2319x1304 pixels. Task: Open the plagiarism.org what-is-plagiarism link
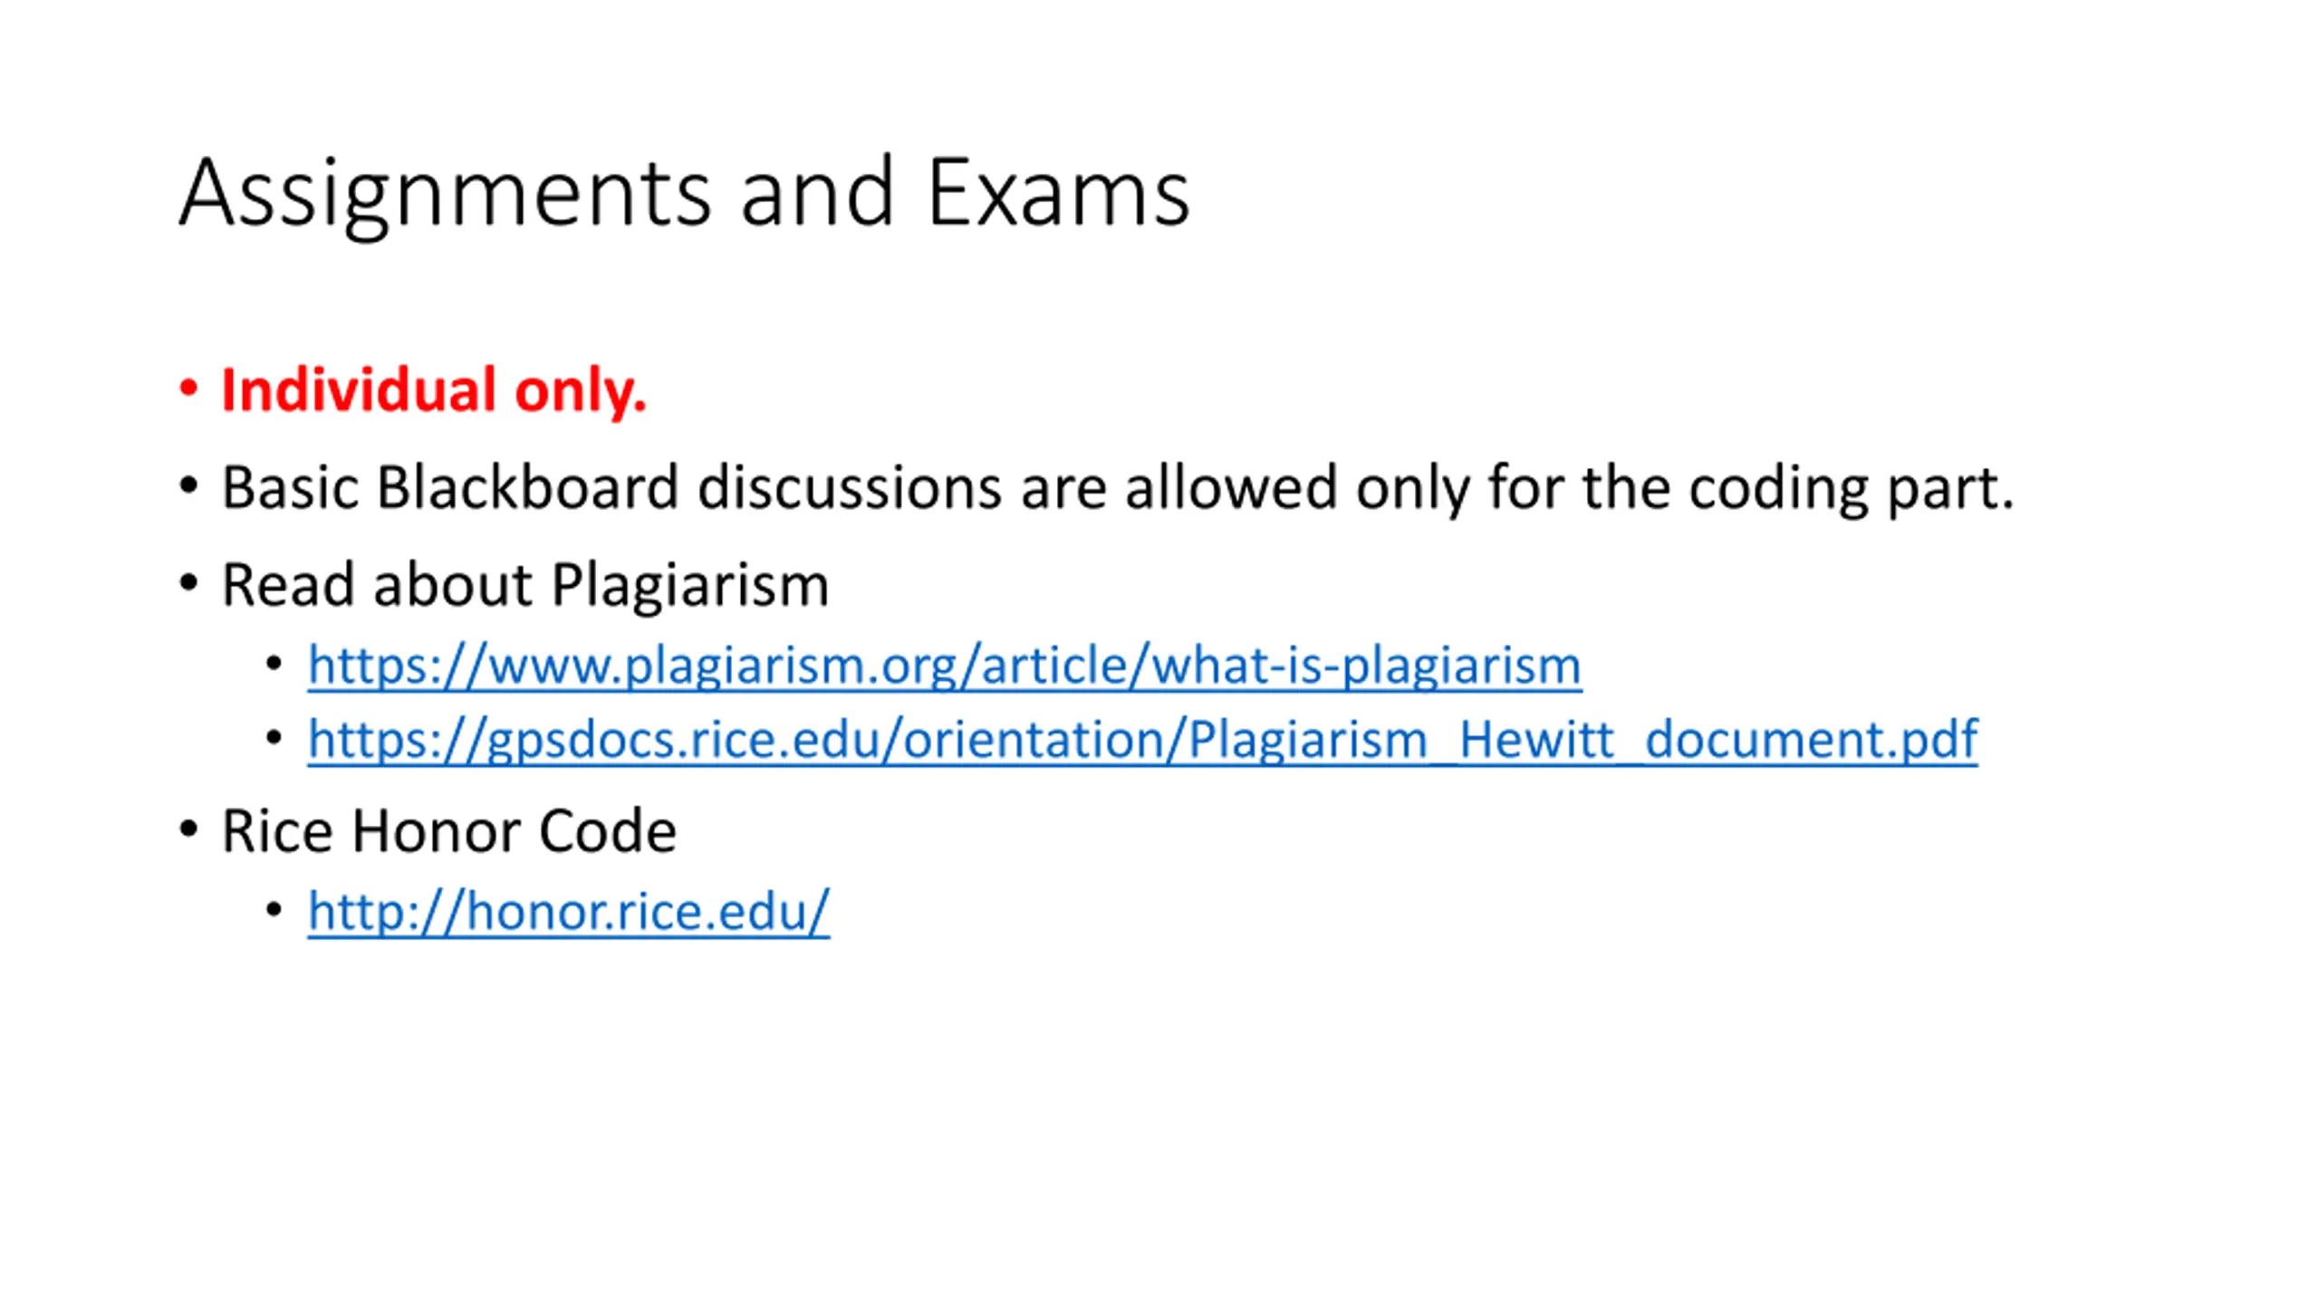(945, 666)
